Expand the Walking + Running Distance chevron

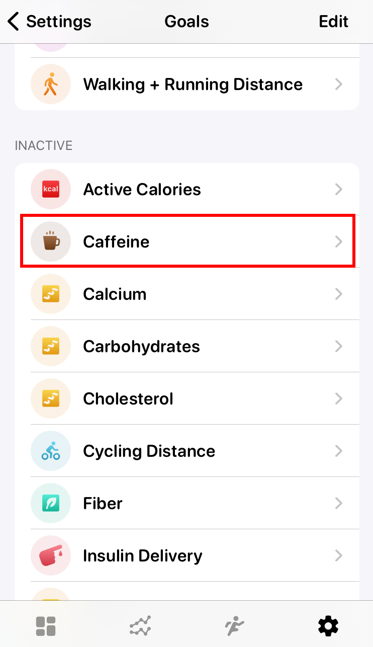pyautogui.click(x=339, y=85)
